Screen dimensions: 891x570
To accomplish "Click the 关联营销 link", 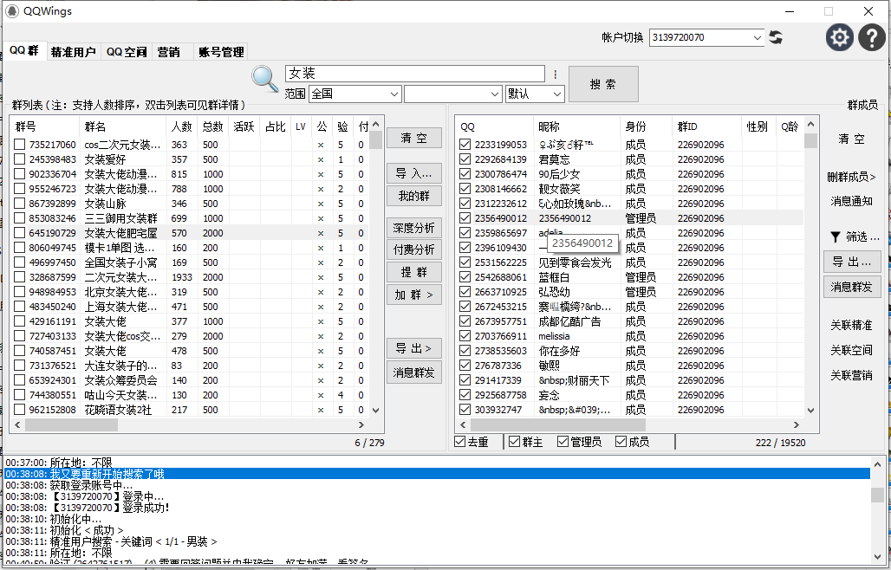I will [x=851, y=375].
